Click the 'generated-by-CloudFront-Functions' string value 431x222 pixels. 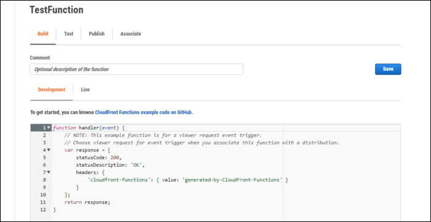point(233,180)
